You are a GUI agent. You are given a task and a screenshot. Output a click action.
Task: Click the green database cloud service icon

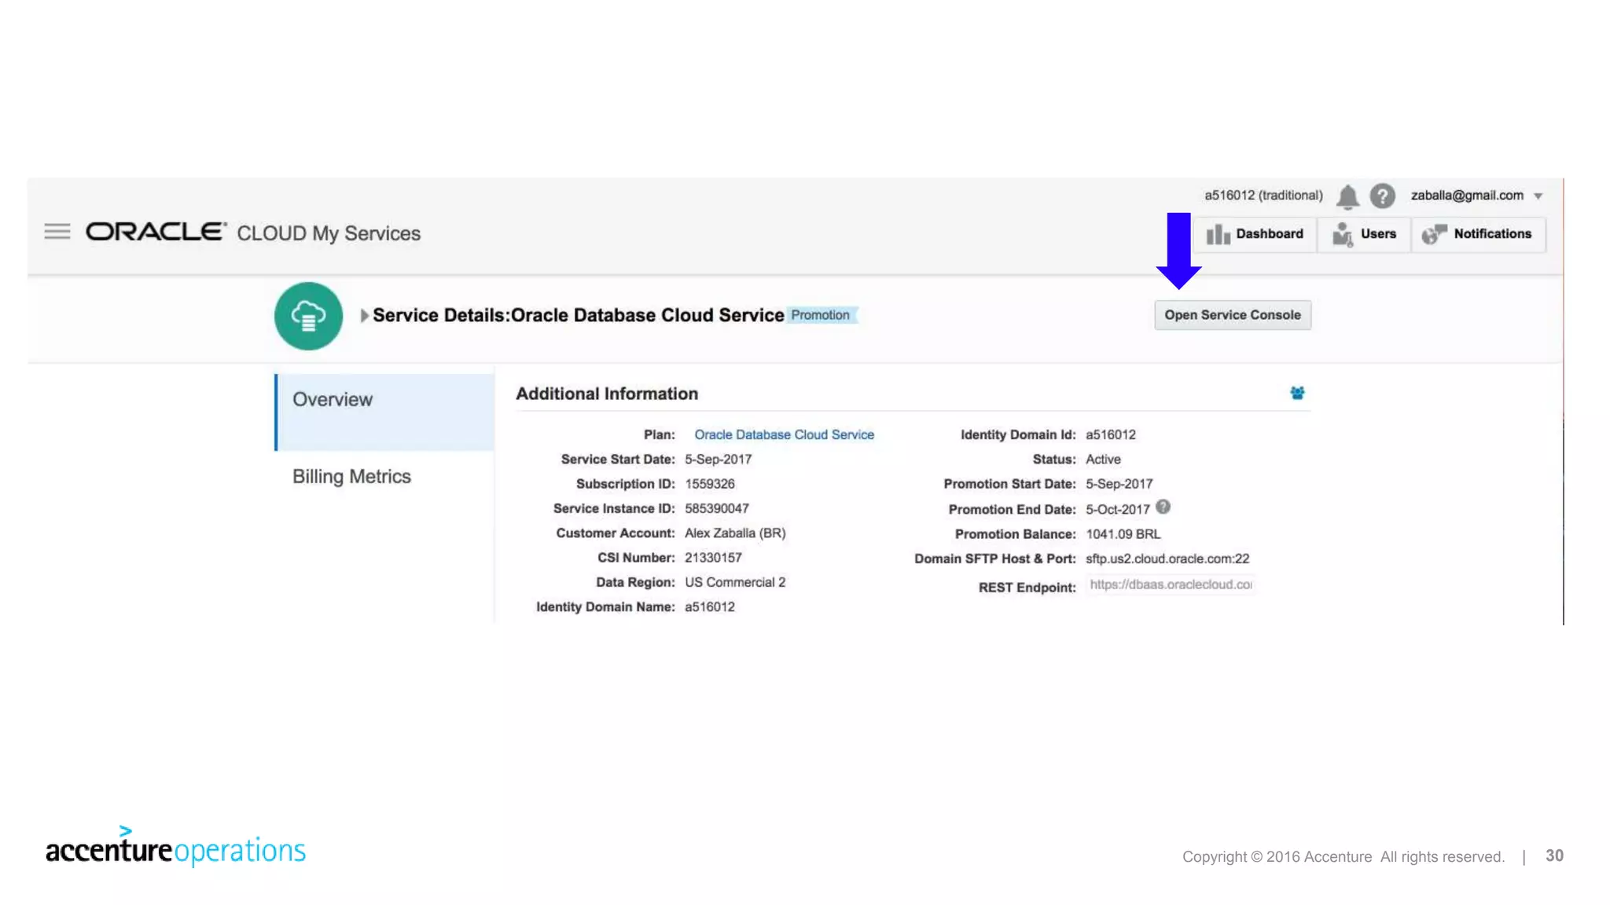308,316
